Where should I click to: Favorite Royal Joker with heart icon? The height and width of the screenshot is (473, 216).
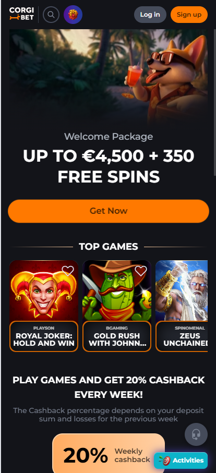pyautogui.click(x=68, y=271)
